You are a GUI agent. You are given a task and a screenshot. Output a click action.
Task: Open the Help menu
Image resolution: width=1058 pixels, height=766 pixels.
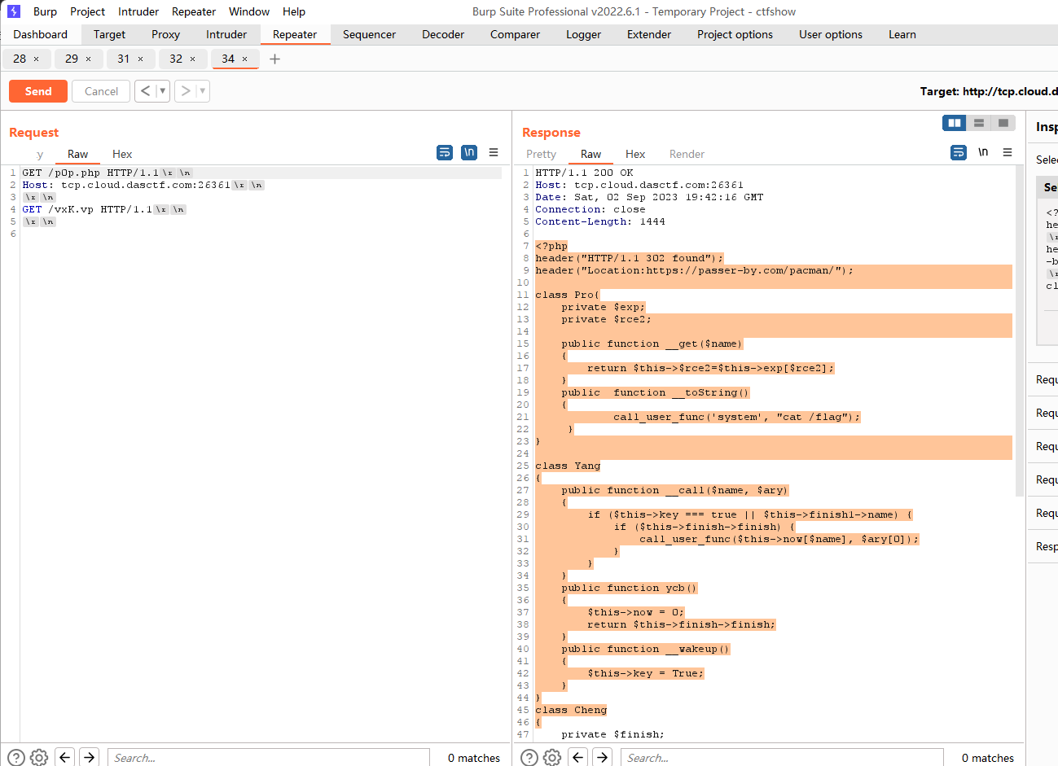point(294,11)
